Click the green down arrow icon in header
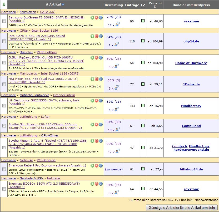This screenshot has width=219, height=212. click(x=4, y=4)
